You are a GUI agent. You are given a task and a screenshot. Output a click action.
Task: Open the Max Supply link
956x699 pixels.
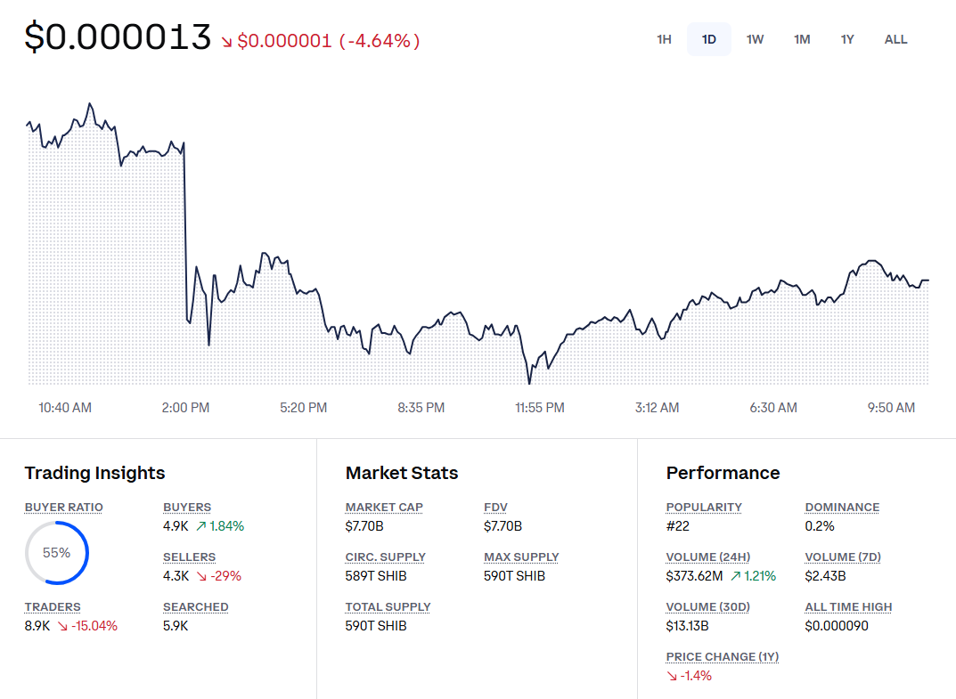[x=521, y=557]
